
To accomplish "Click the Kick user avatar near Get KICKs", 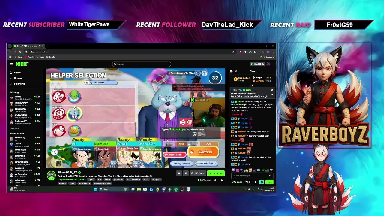I will coord(268,64).
